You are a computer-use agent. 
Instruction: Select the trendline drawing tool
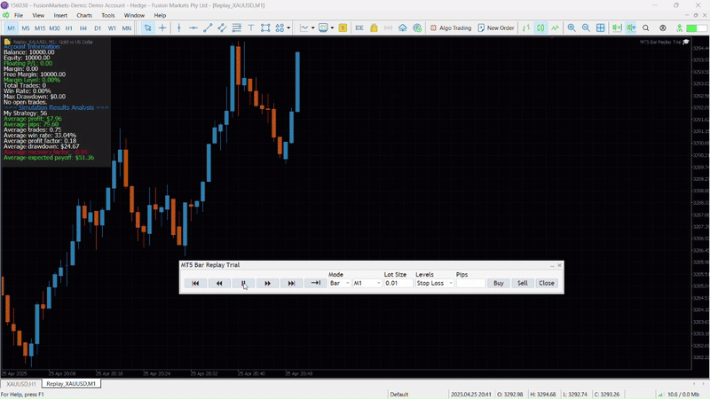208,28
